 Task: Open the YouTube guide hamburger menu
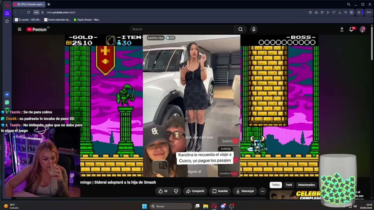pyautogui.click(x=20, y=29)
